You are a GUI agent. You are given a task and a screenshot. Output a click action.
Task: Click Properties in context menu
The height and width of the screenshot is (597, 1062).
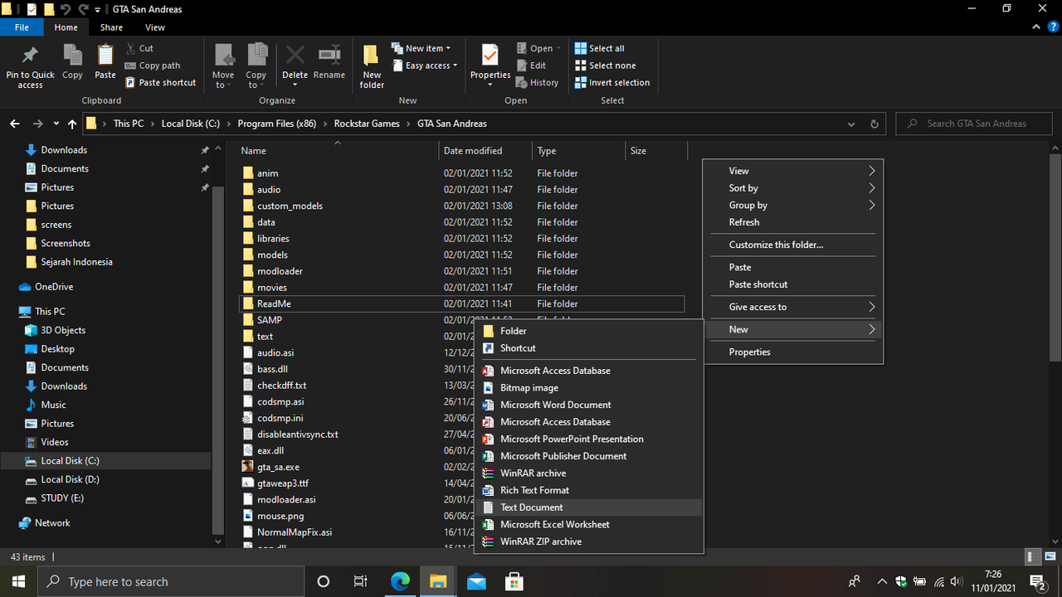click(x=793, y=352)
